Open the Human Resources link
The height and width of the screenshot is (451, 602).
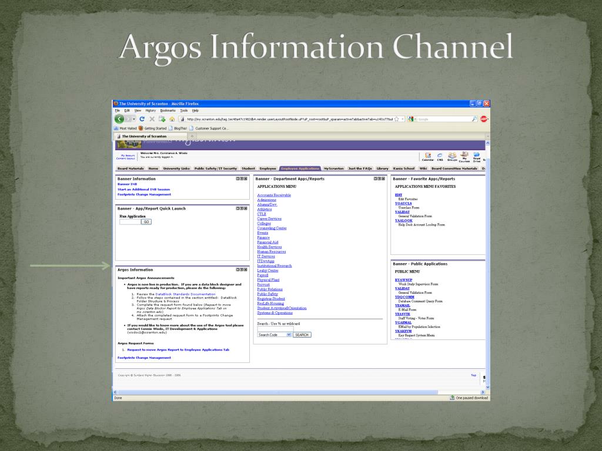click(272, 252)
